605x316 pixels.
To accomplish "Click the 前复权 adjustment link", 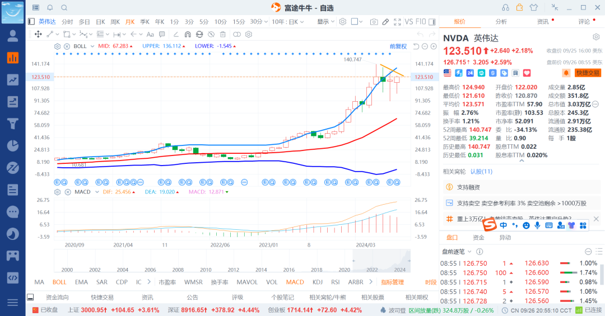I will tap(398, 46).
